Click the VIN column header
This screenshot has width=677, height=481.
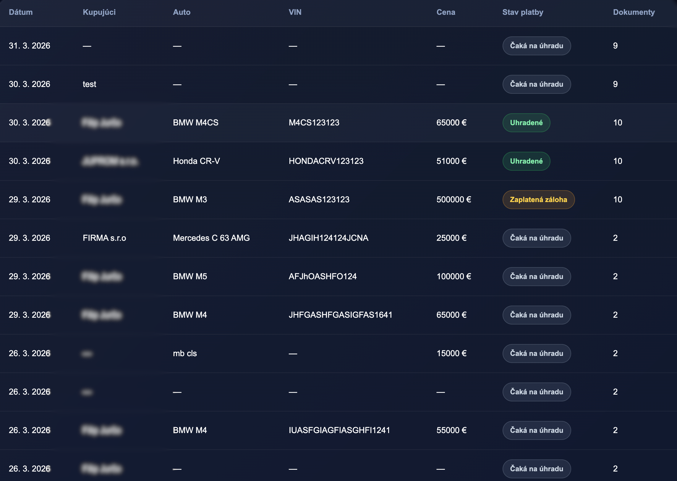295,12
